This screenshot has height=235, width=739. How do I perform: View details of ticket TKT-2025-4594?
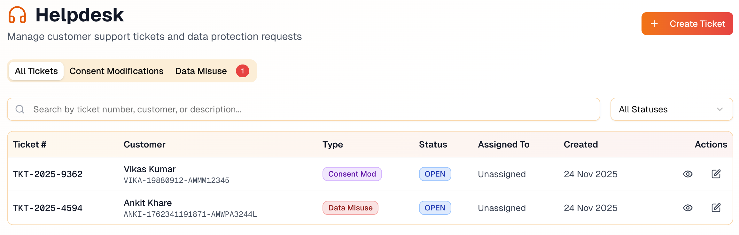[x=688, y=208]
